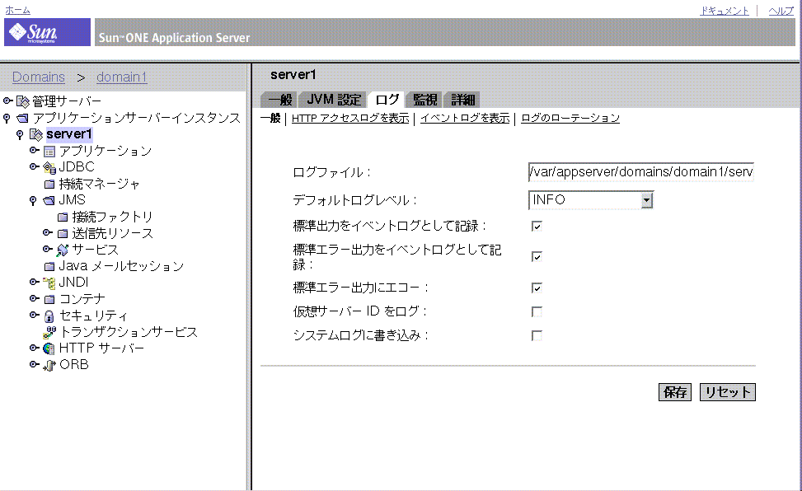Expand the 管理サーバー tree node
This screenshot has width=802, height=491.
(7, 101)
